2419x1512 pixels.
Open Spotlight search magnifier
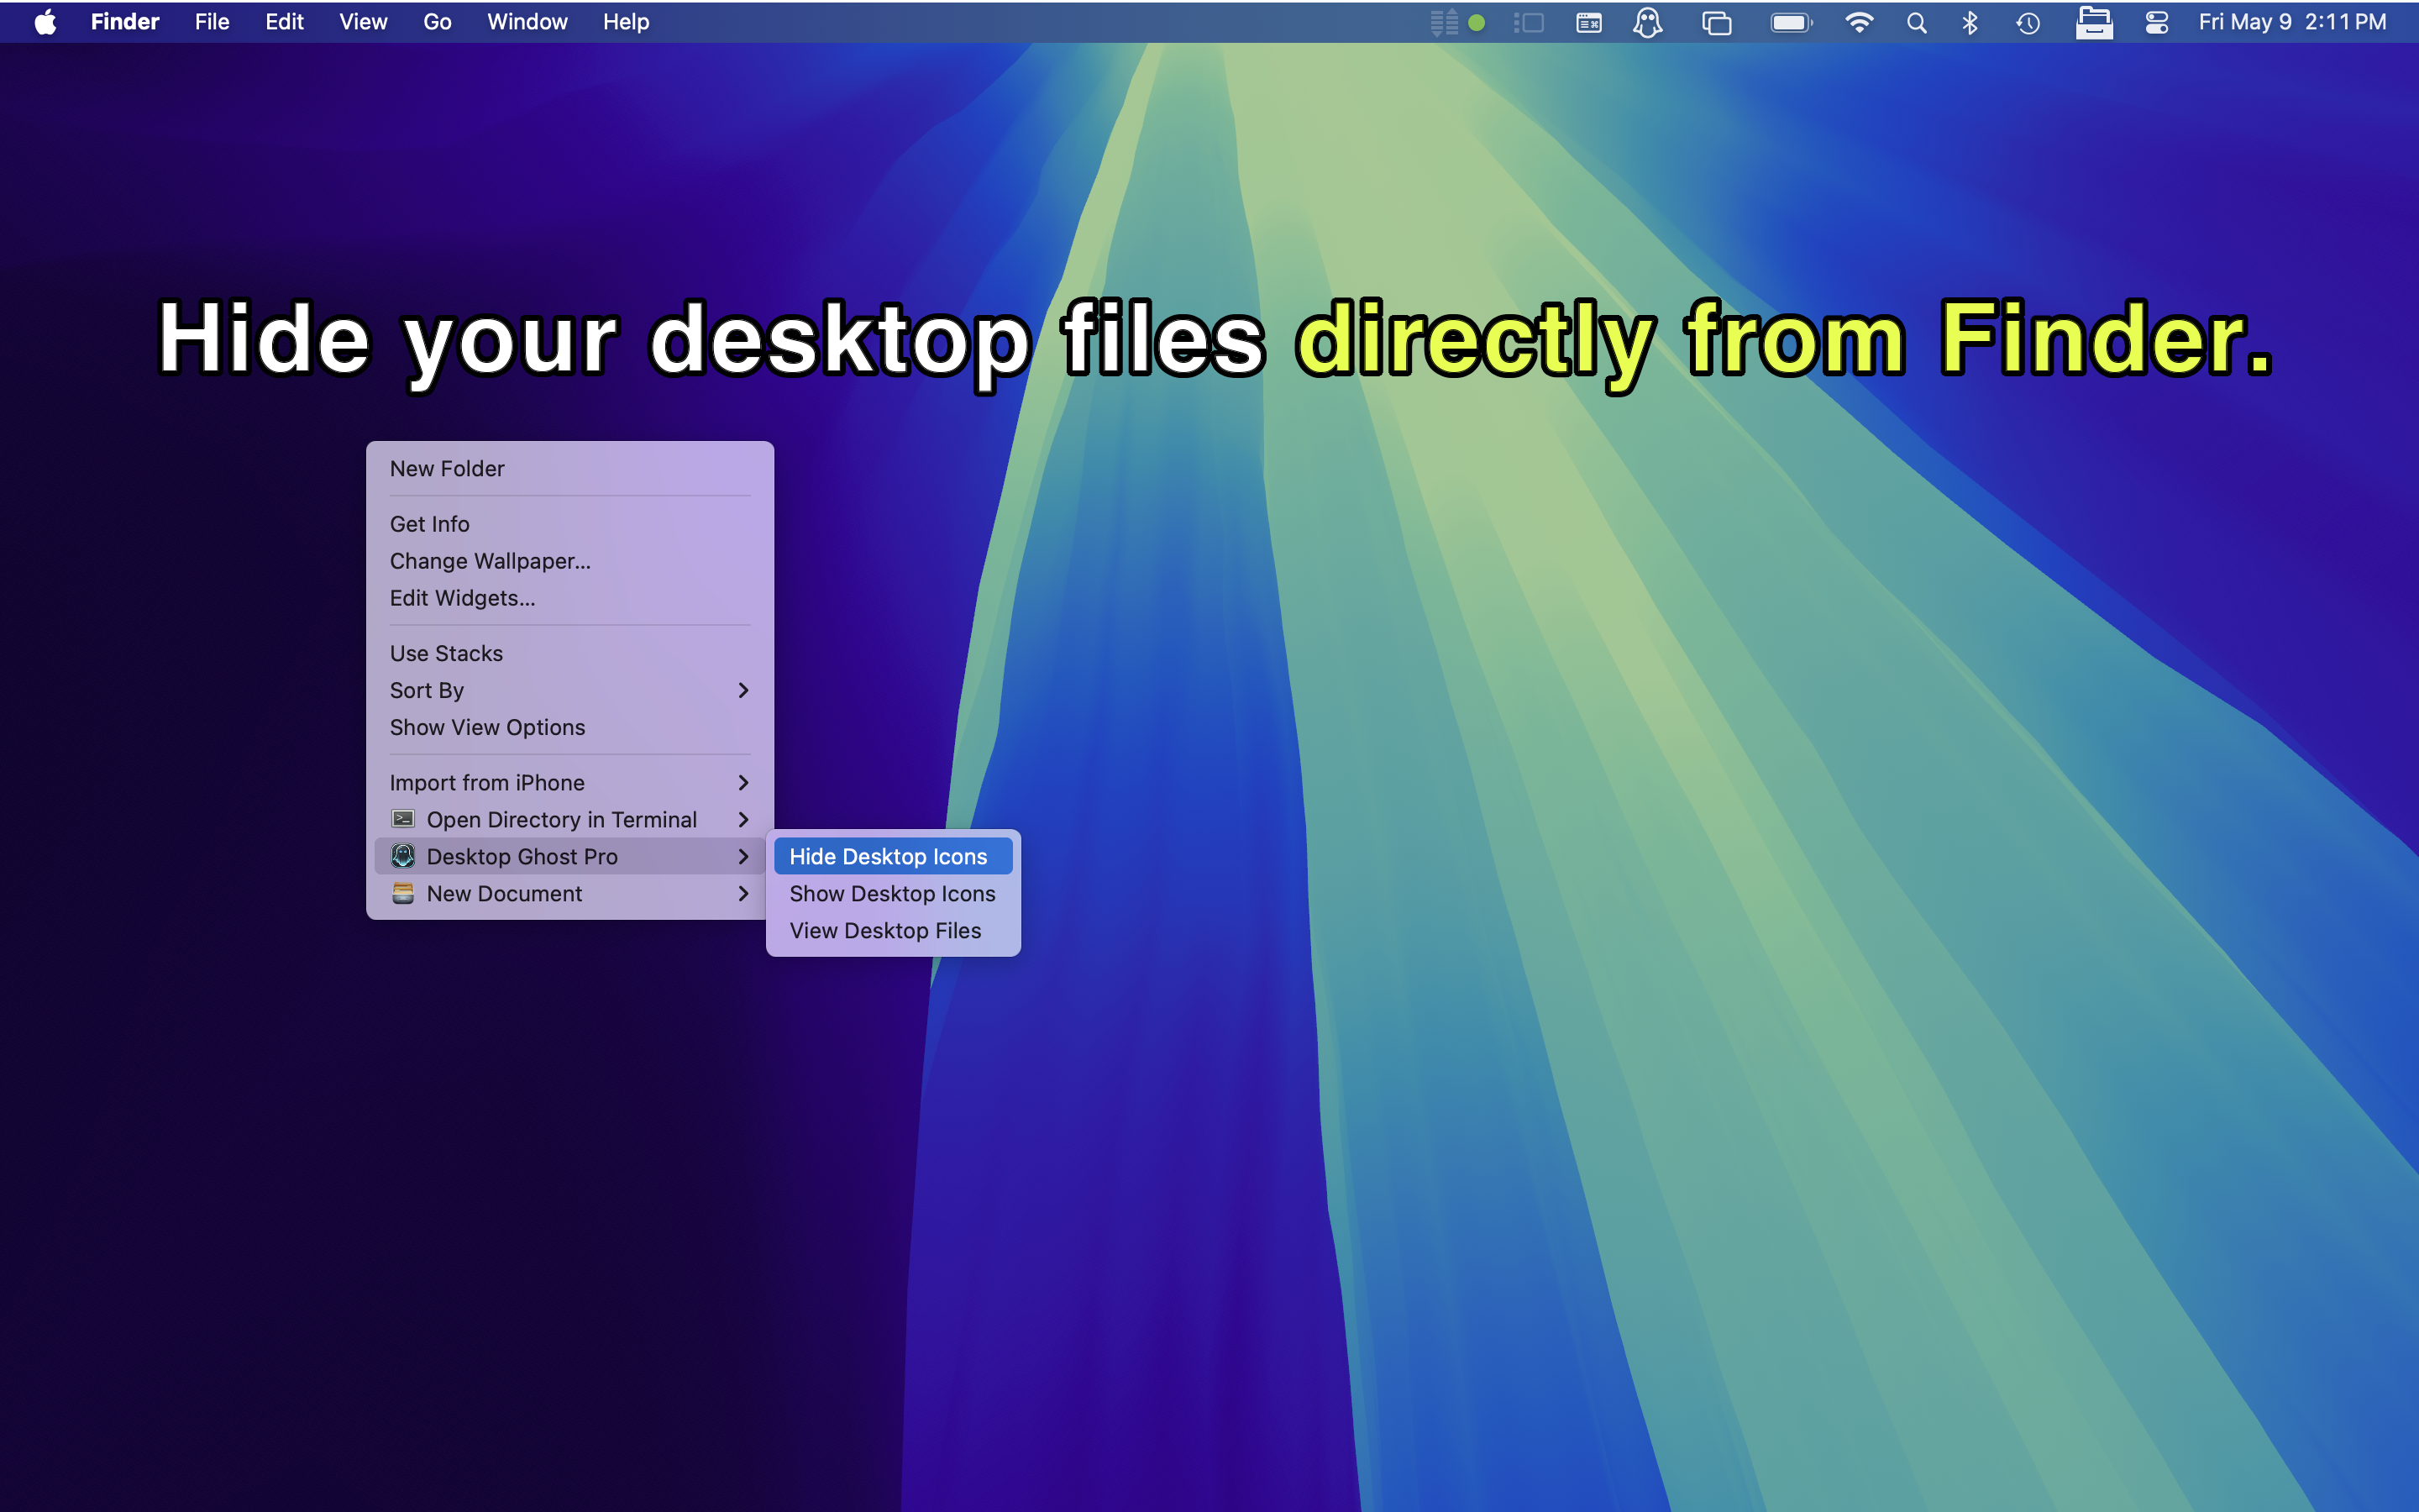(x=1916, y=22)
